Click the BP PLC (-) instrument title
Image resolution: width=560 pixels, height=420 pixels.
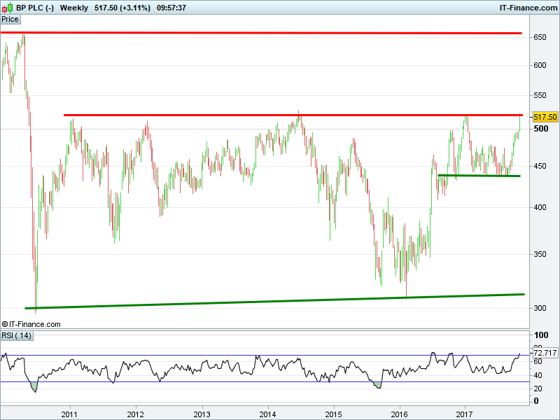coord(35,8)
